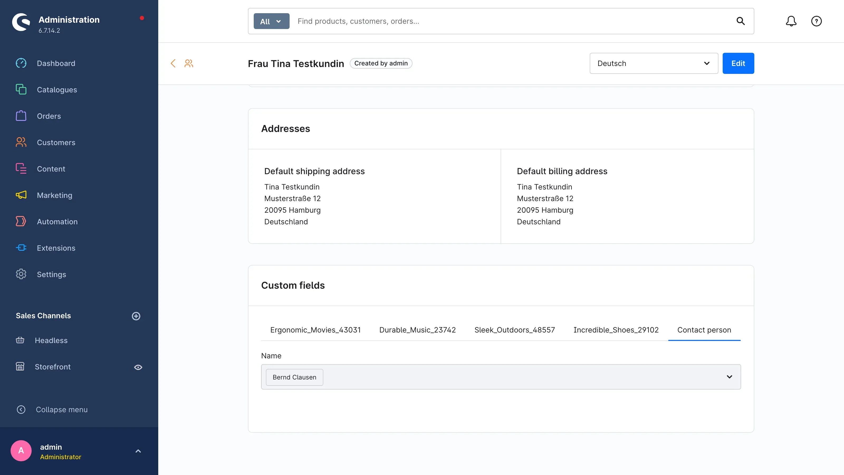
Task: Click the Default shipping address heading
Action: [x=314, y=171]
